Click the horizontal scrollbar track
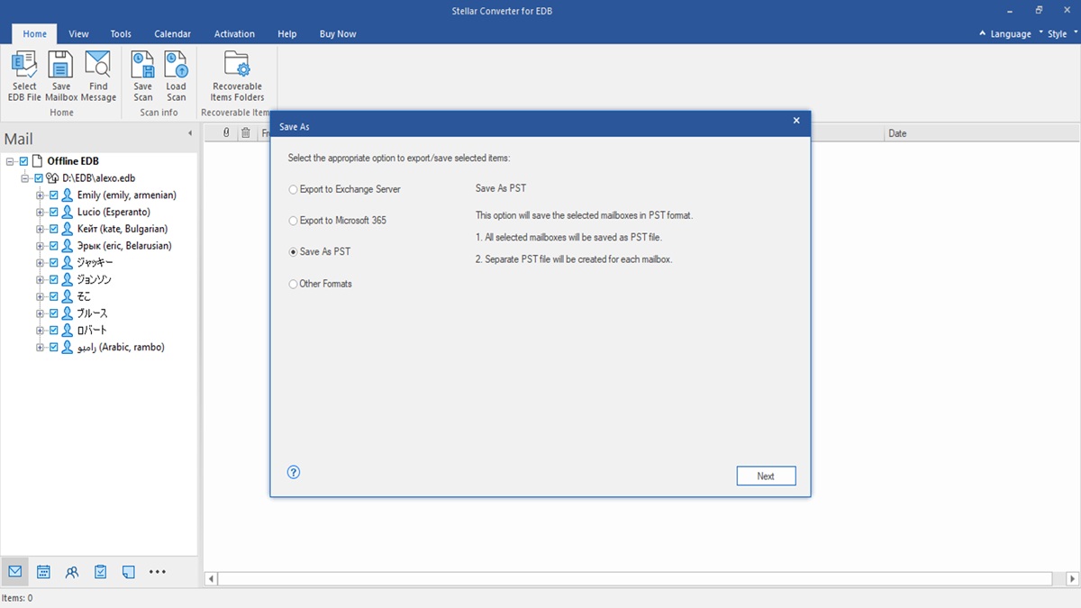 pos(634,578)
